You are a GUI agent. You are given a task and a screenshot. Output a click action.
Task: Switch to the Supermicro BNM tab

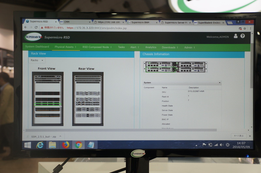(140, 22)
